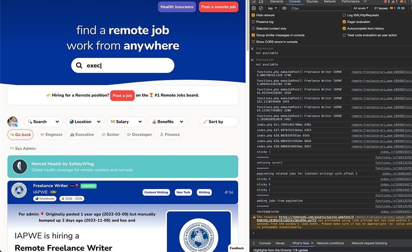Select the Executive tag

(x=82, y=134)
